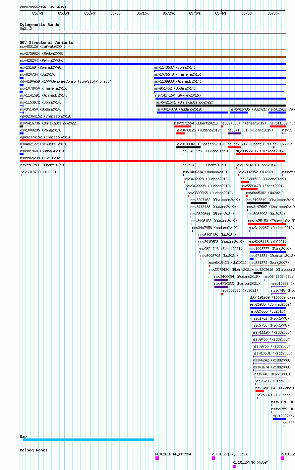This screenshot has height=470, width=295.
Task: Select variant label nsv6018739 (Wu2021)
Action: coord(40,172)
